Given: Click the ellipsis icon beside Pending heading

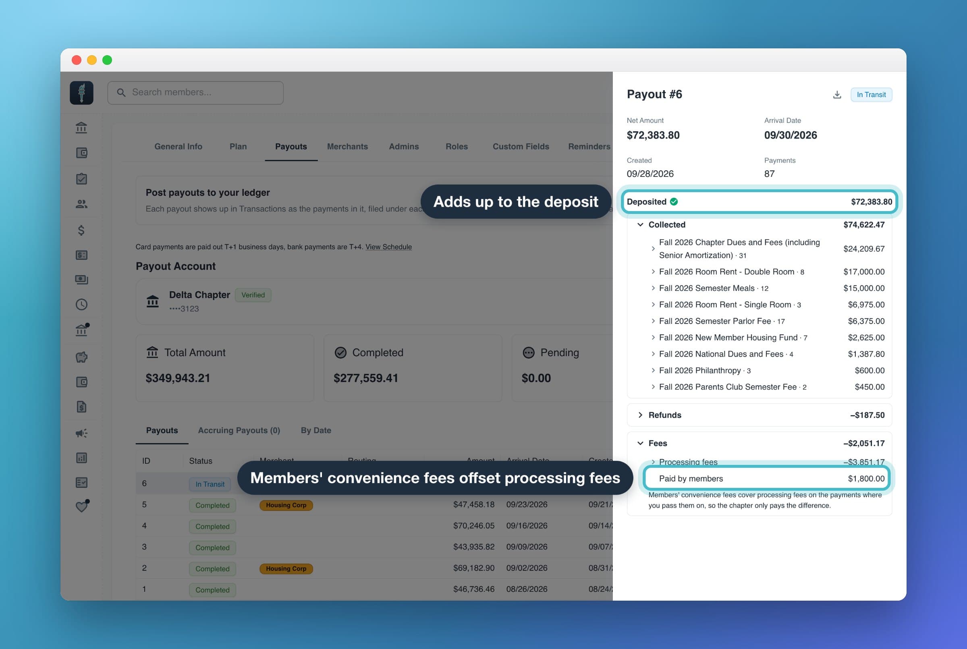Looking at the screenshot, I should 529,352.
